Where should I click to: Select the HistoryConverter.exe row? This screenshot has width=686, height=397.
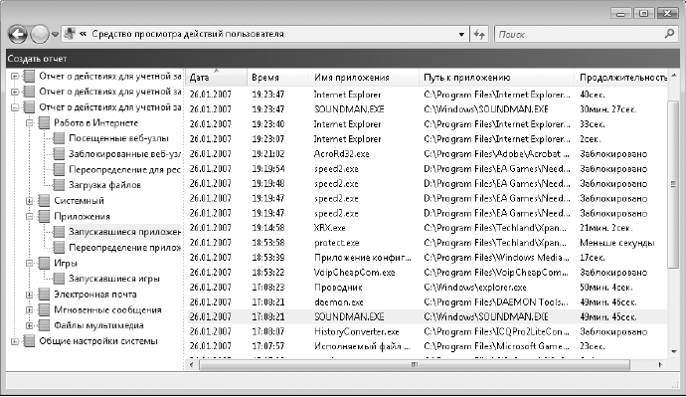pos(428,331)
